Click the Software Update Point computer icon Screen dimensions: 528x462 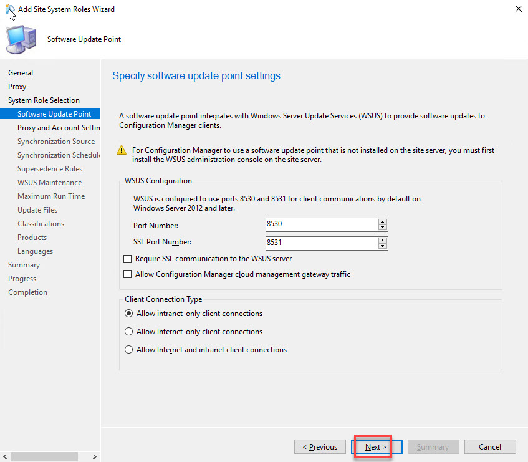click(x=21, y=40)
